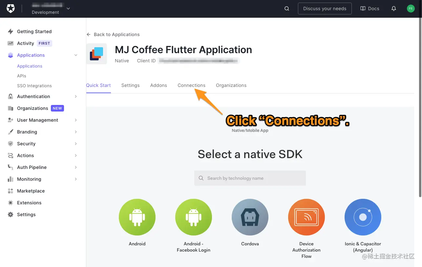Click the Discuss your needs button

[x=325, y=9]
